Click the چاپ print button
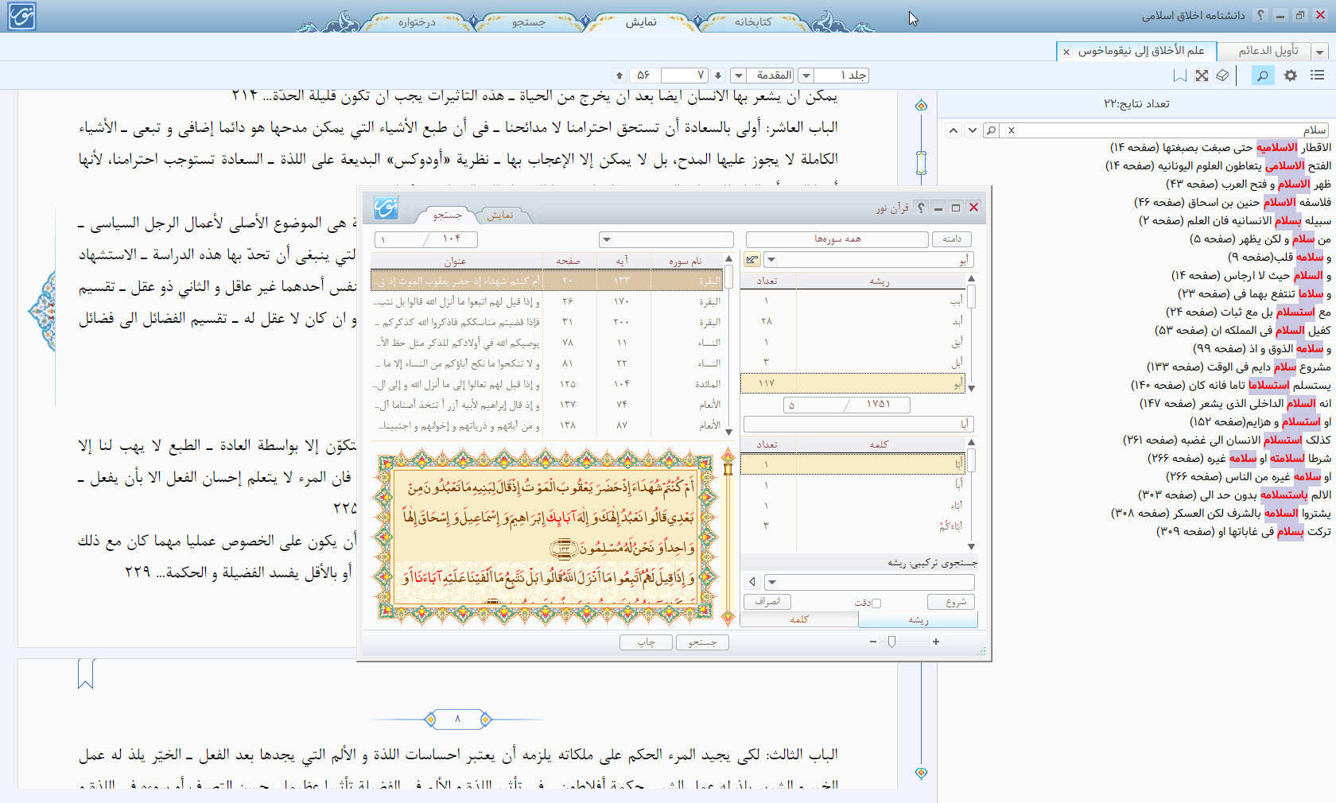Viewport: 1336px width, 803px height. (646, 642)
